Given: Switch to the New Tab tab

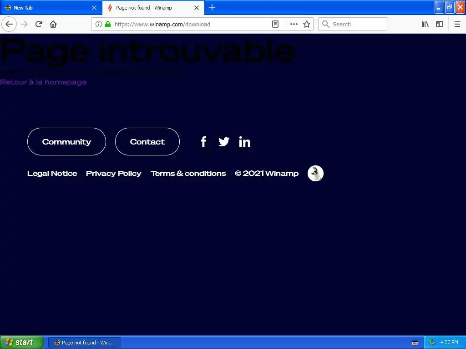Looking at the screenshot, I should 51,8.
